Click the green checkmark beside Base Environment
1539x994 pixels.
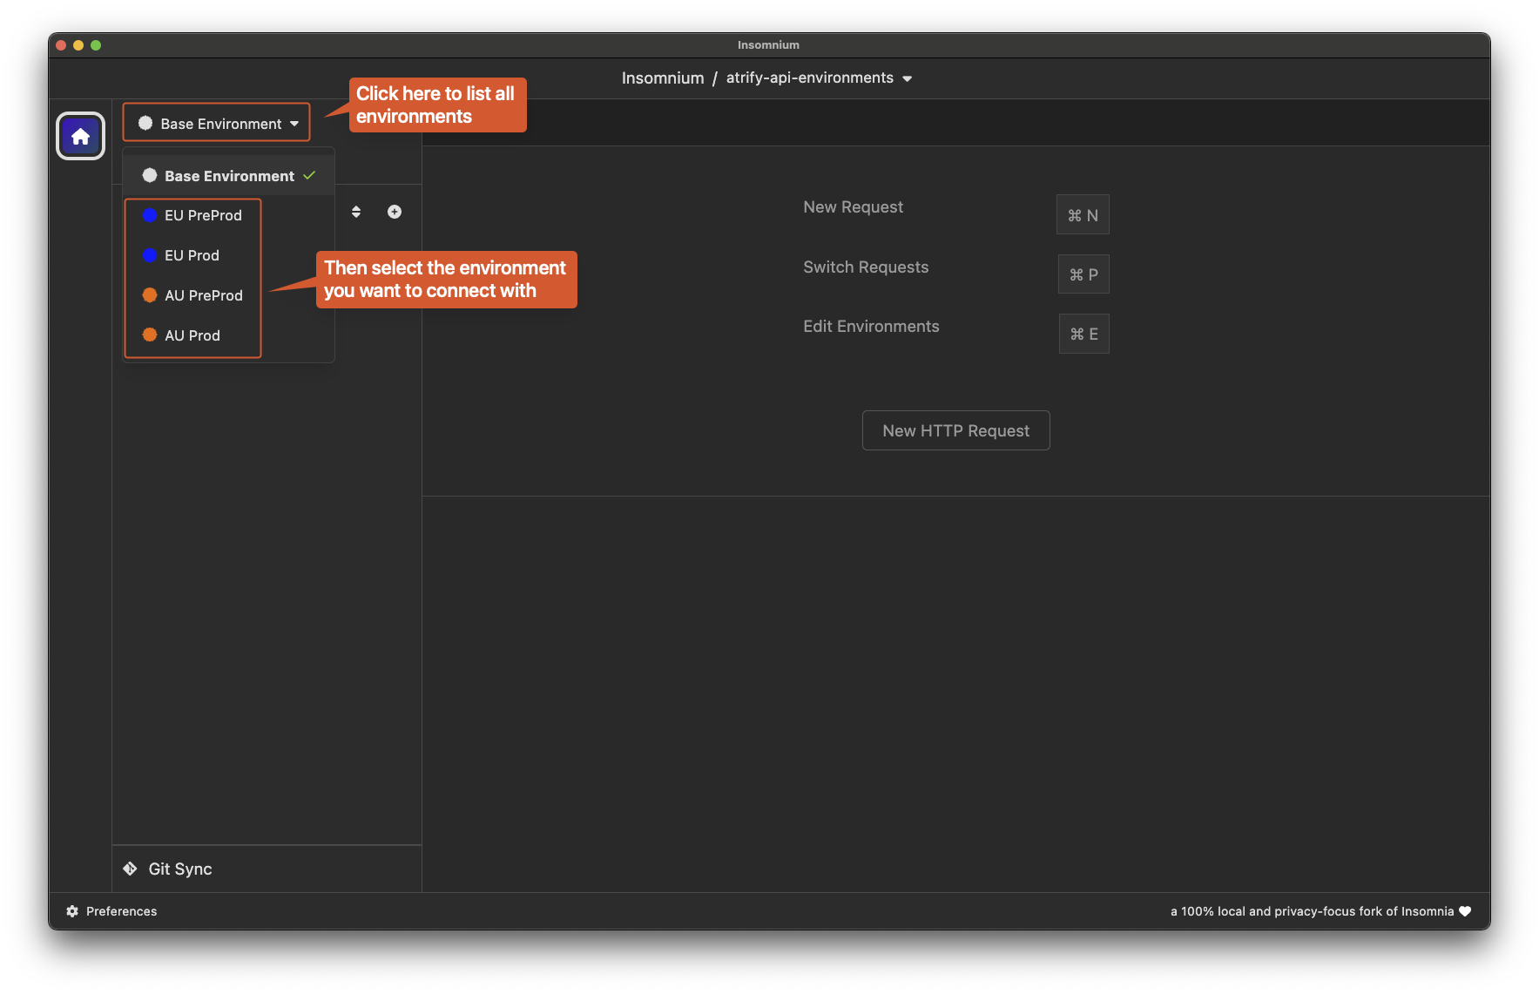(x=309, y=176)
